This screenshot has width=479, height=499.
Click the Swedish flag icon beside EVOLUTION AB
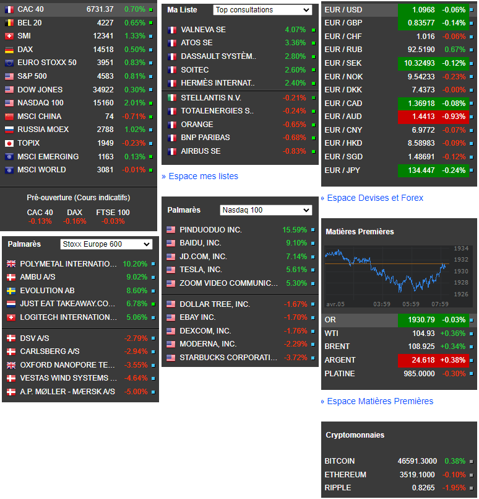coord(11,291)
